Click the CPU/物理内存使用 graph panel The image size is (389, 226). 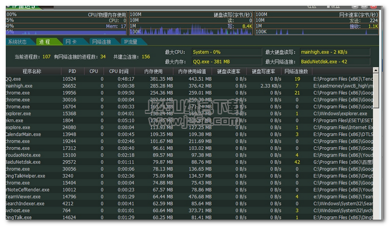pos(66,23)
